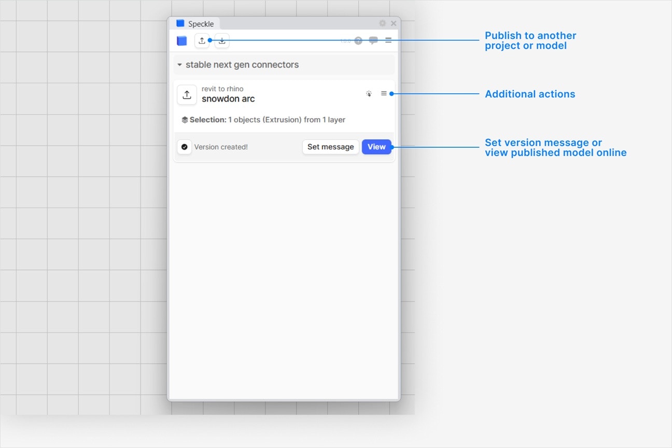Click the Version created! status text
The width and height of the screenshot is (672, 448).
(221, 147)
